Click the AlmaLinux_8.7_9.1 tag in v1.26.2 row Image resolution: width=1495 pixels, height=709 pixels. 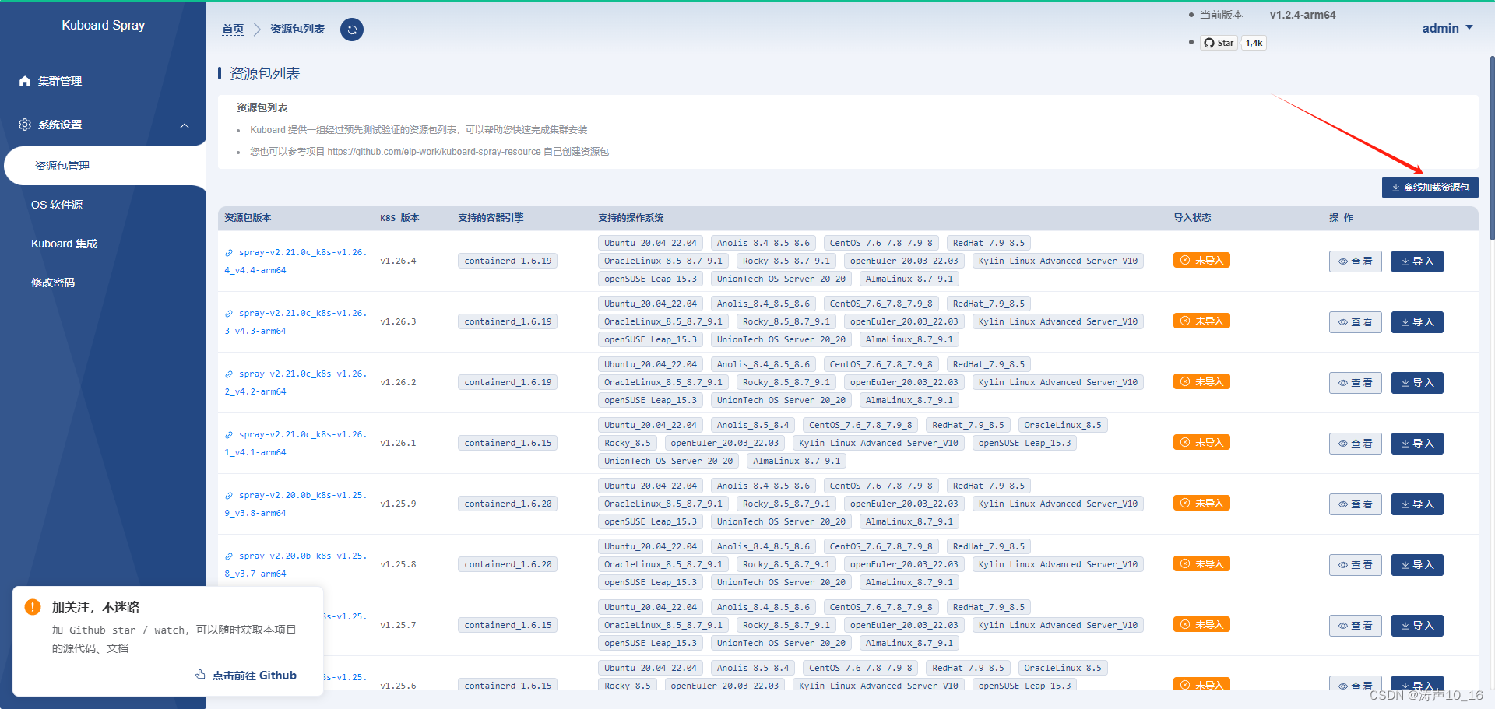click(x=909, y=400)
